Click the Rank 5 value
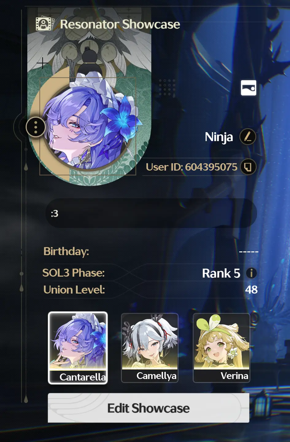Screen dimensions: 290x442 pyautogui.click(x=221, y=273)
